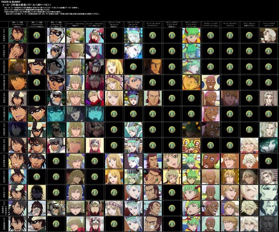
Task: Select the row #05 Barnaby with glasses thumbnail
Action: 75,98
